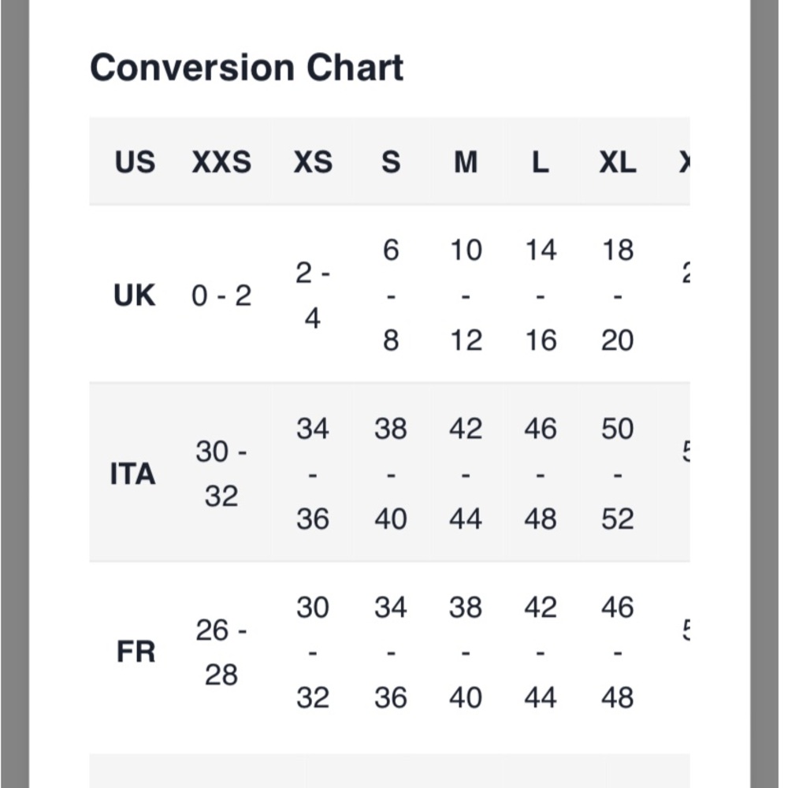Image resolution: width=788 pixels, height=788 pixels.
Task: Click the S size column header
Action: tap(391, 162)
